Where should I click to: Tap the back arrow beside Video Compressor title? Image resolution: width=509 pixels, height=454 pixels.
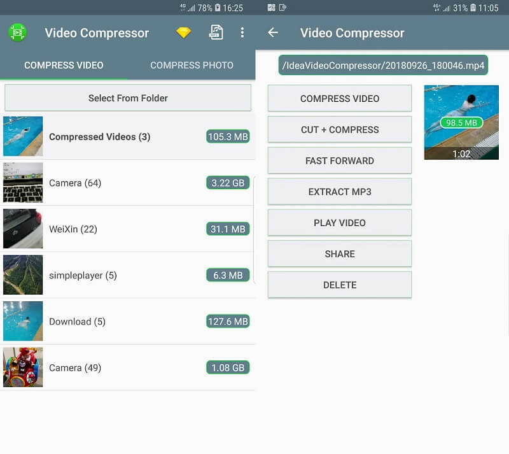pyautogui.click(x=274, y=32)
